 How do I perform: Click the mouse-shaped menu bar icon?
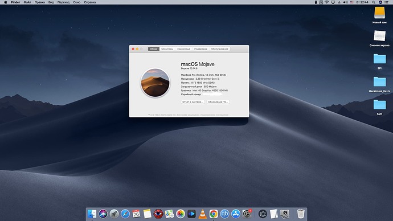click(x=316, y=2)
